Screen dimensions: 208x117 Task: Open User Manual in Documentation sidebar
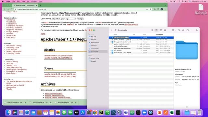tap(11, 22)
